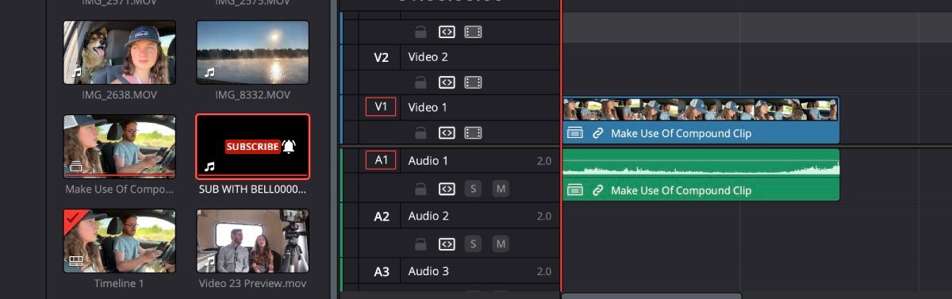Image resolution: width=952 pixels, height=299 pixels.
Task: Click the 'Video 2' track name
Action: [429, 57]
